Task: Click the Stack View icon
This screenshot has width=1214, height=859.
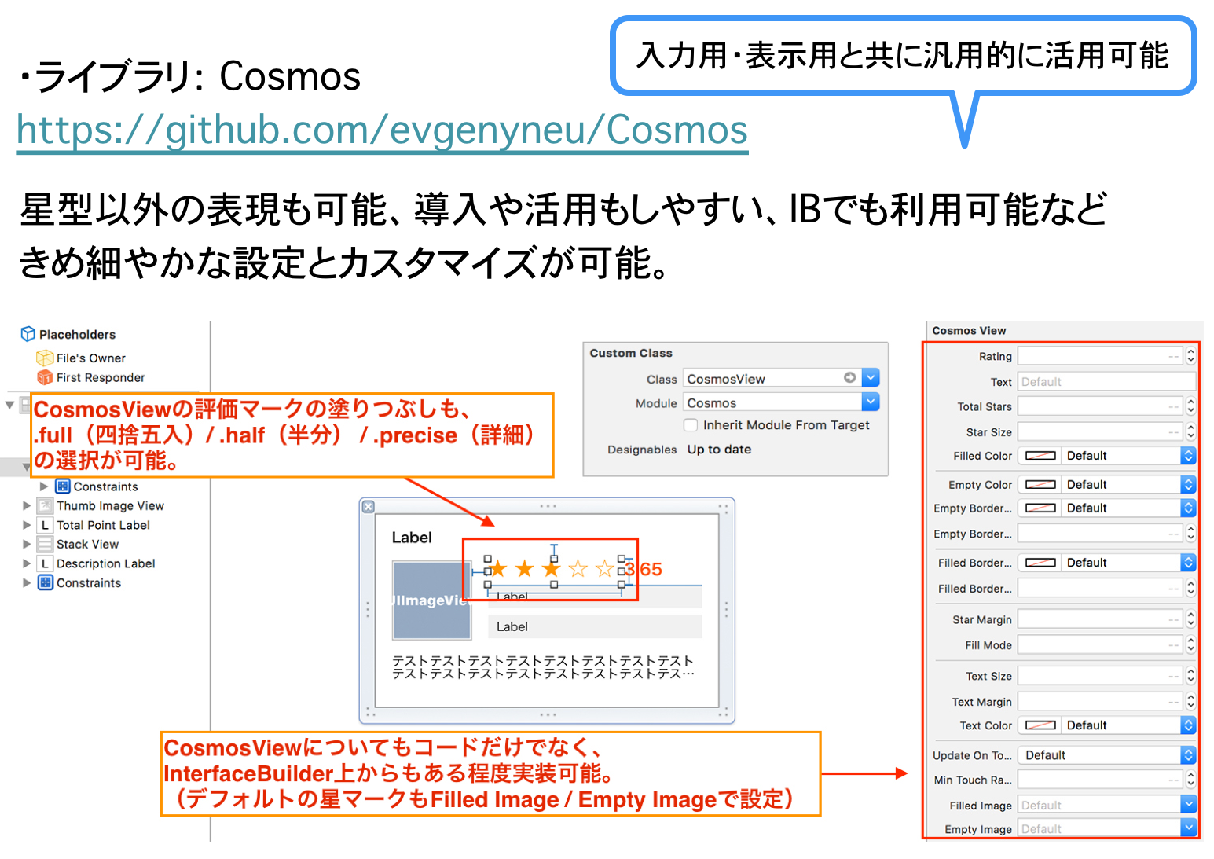Action: pyautogui.click(x=46, y=544)
